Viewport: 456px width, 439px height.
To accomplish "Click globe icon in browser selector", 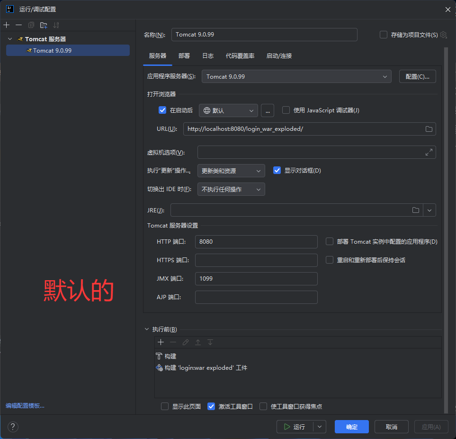I will pos(207,110).
